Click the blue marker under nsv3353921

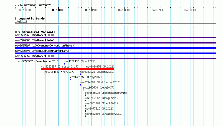point(80,74)
